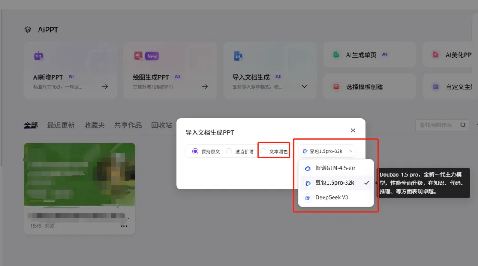Click the purple icon beside 自定义主题
The height and width of the screenshot is (266, 478).
436,87
